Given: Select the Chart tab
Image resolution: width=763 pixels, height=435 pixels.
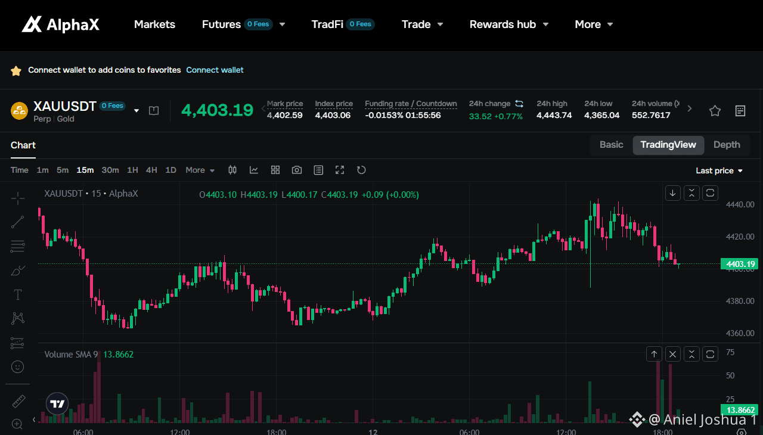Looking at the screenshot, I should [23, 145].
